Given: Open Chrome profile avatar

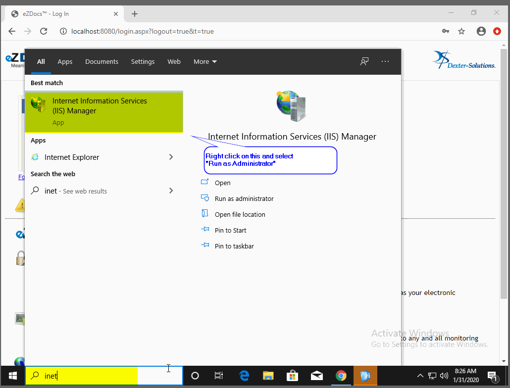Looking at the screenshot, I should coord(481,31).
